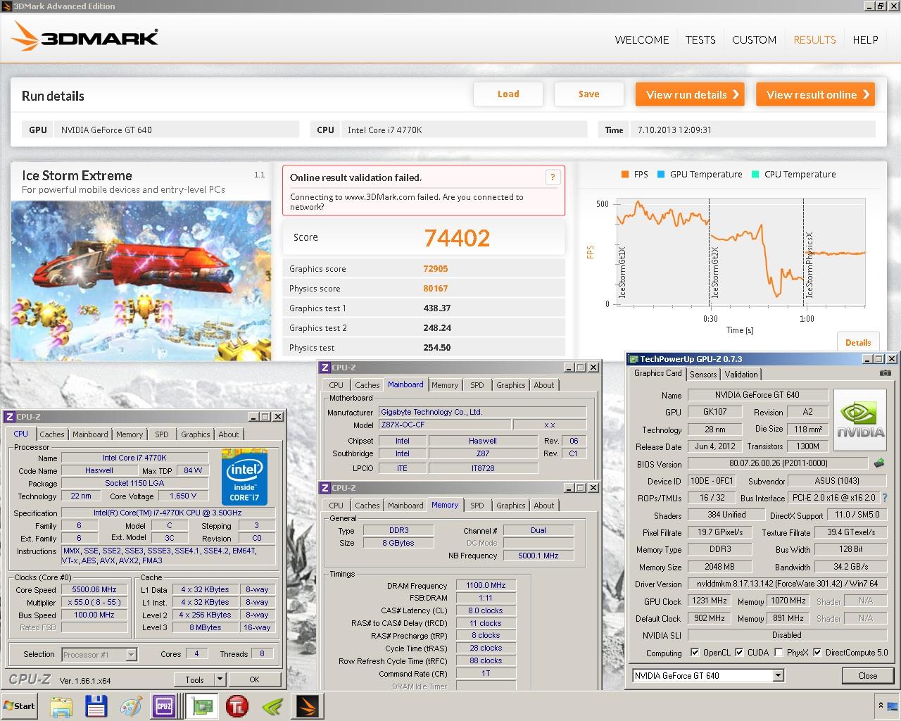Open the Start menu
Screen dimensions: 901x721
point(19,706)
